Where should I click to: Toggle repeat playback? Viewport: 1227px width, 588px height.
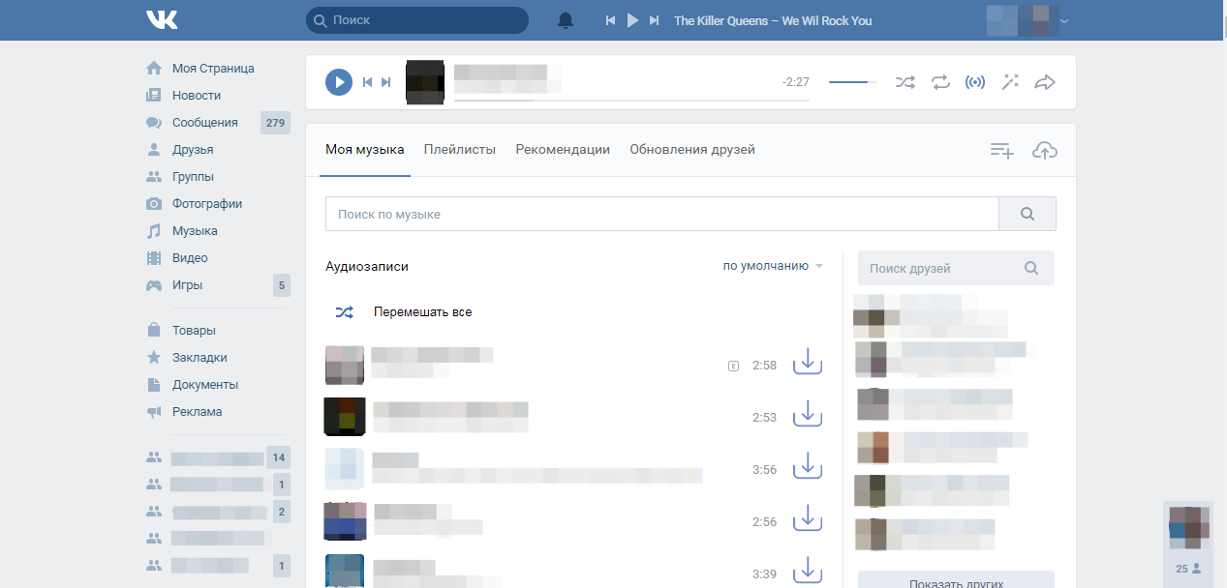pyautogui.click(x=939, y=82)
